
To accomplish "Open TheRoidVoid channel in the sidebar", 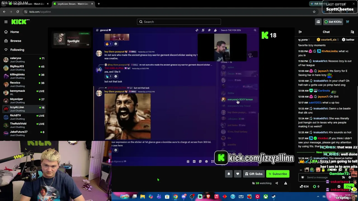I will pyautogui.click(x=24, y=125).
